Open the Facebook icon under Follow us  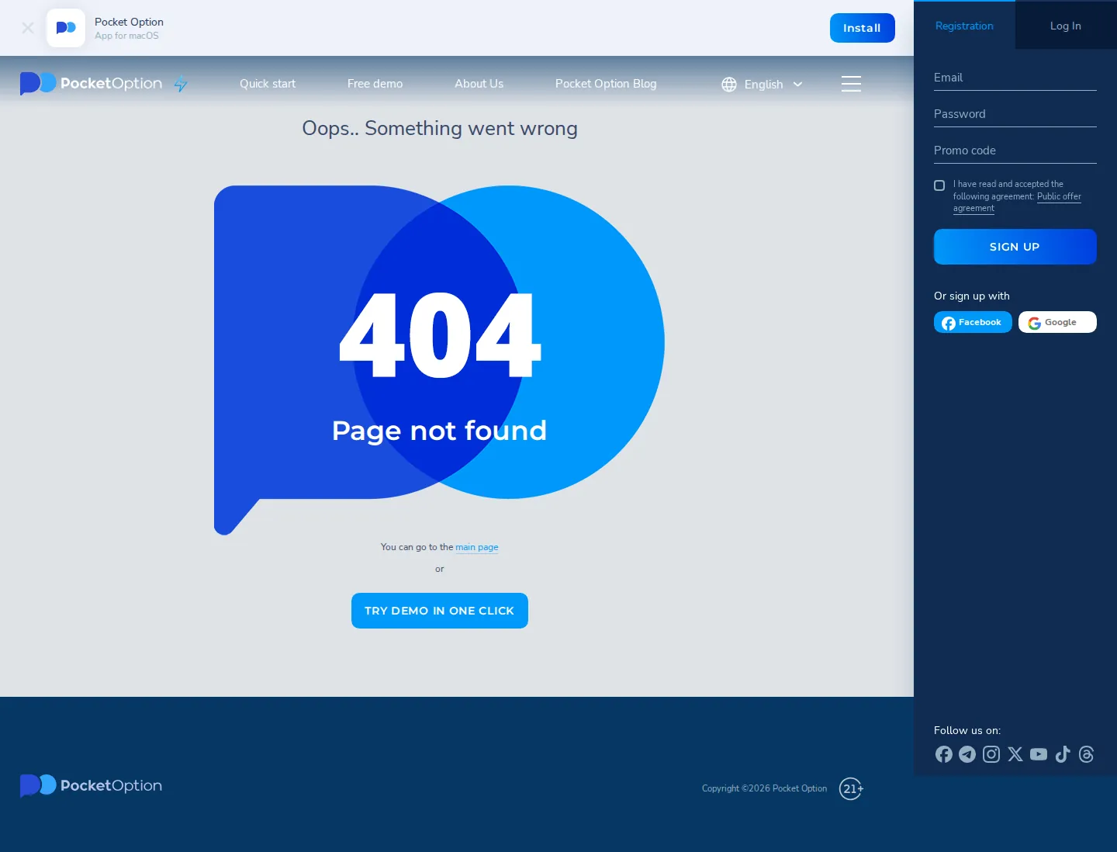tap(944, 754)
